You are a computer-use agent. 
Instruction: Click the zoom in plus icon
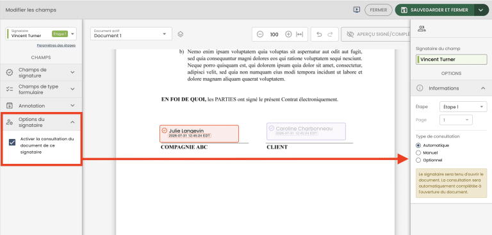point(288,34)
